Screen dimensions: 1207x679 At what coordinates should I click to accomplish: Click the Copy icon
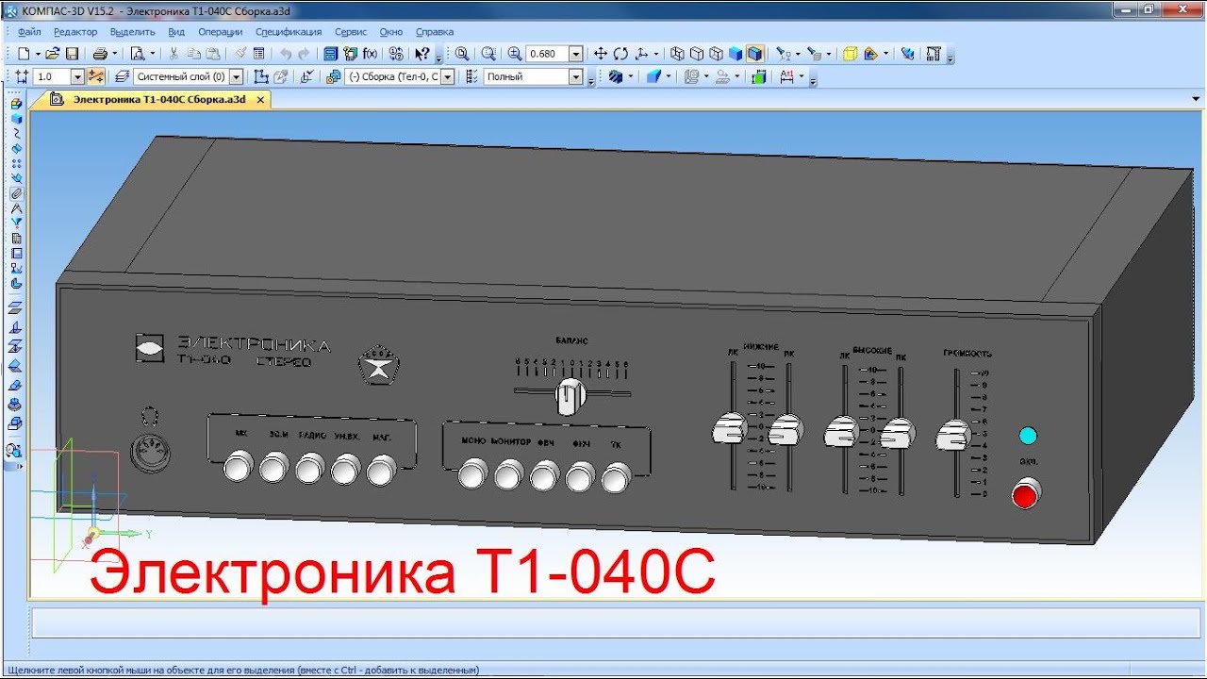193,54
